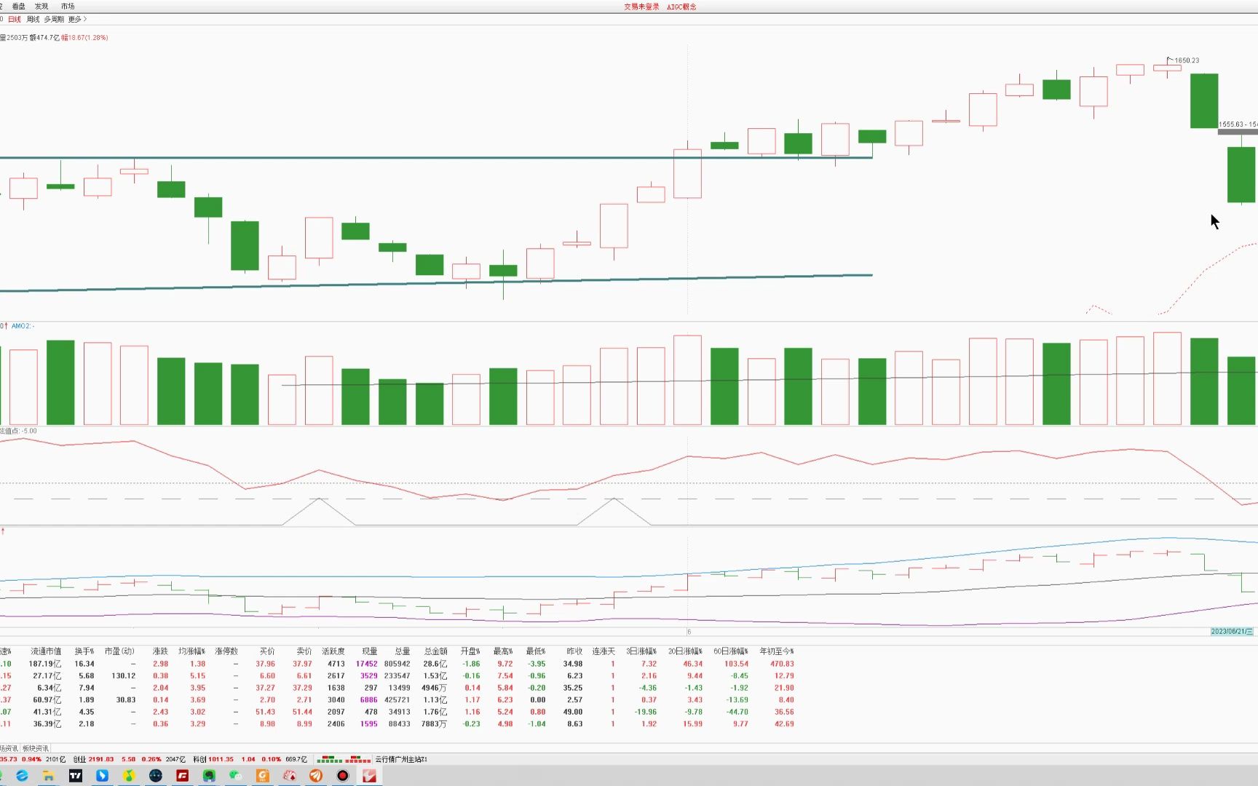Open the 看盘 menu
The width and height of the screenshot is (1258, 786).
pyautogui.click(x=19, y=6)
